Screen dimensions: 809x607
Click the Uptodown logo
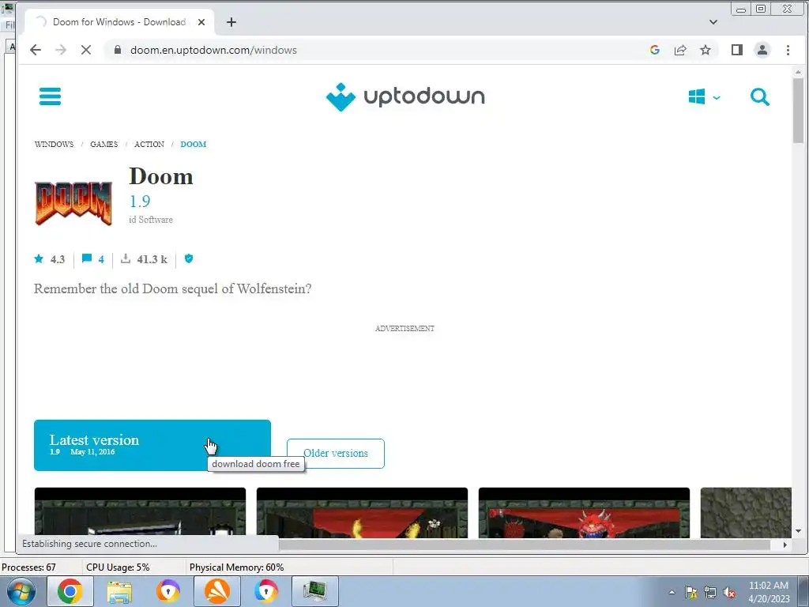coord(405,96)
